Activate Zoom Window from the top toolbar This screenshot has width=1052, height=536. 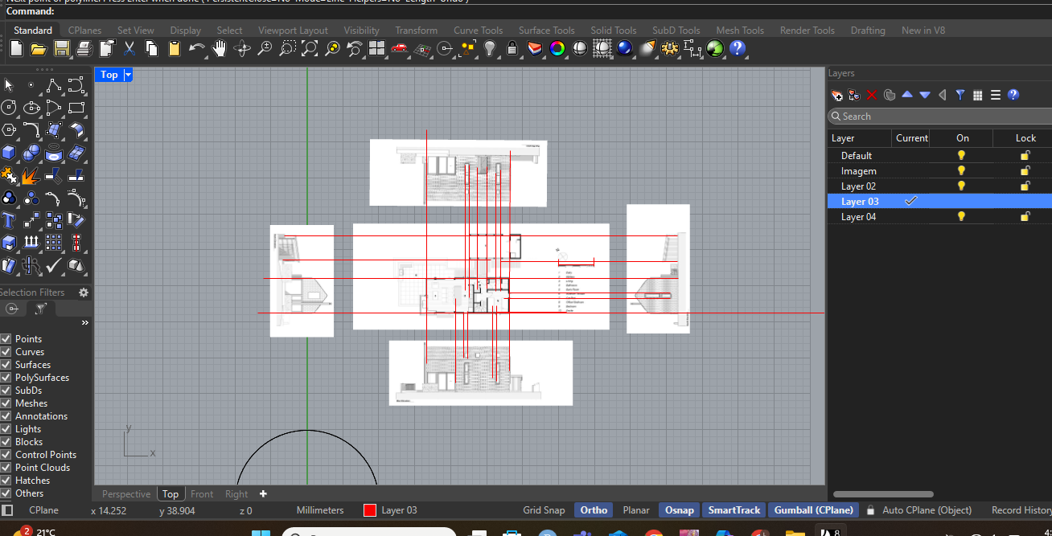(287, 49)
